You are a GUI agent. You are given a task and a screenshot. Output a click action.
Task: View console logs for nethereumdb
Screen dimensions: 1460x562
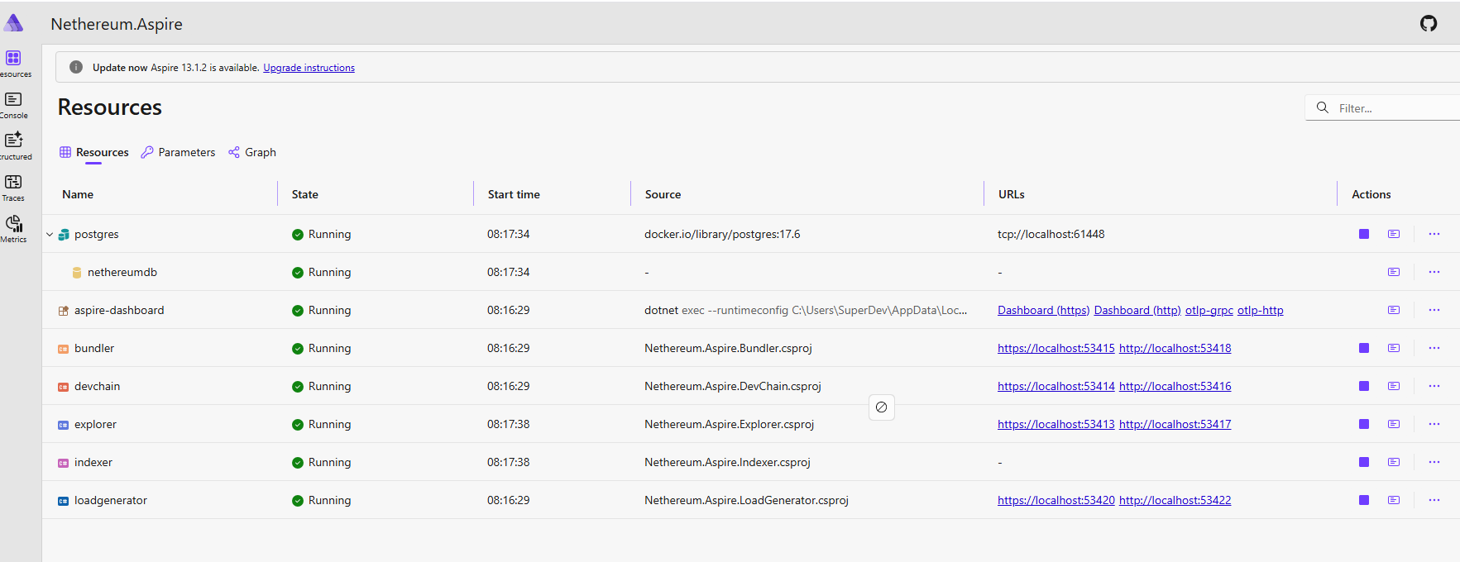tap(1394, 272)
